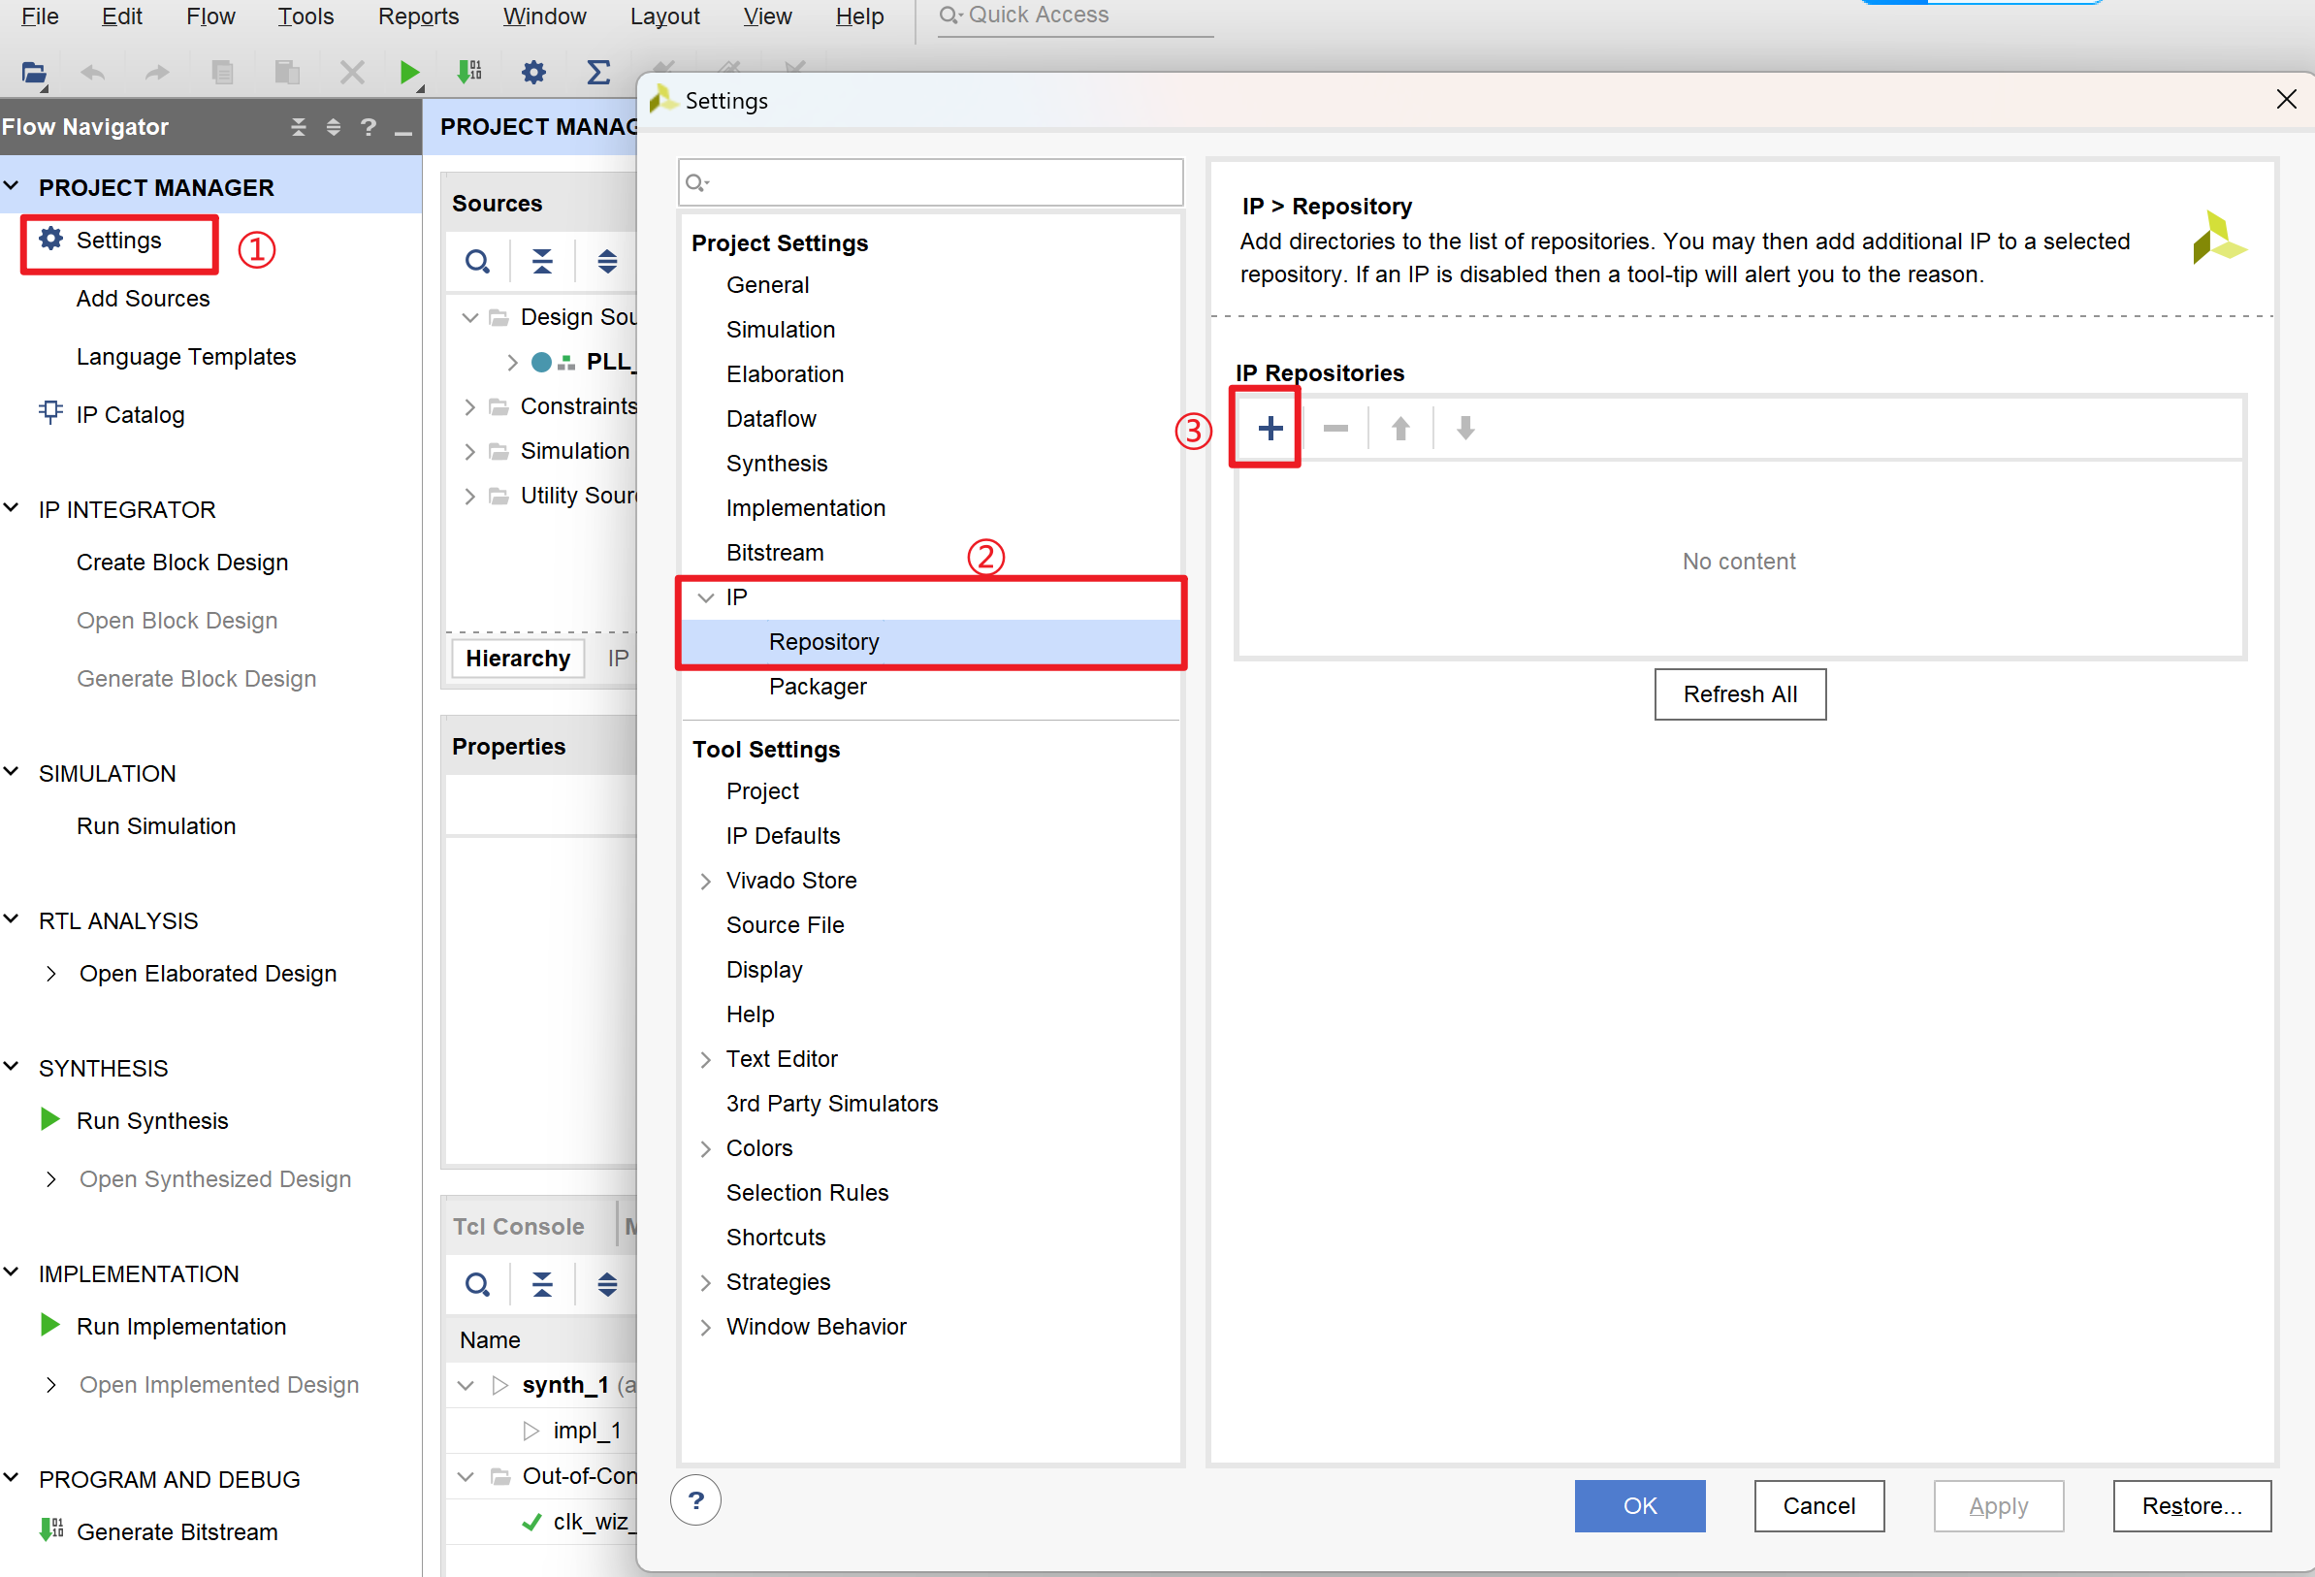The image size is (2315, 1577).
Task: Click the search icon in Sources panel
Action: [478, 262]
